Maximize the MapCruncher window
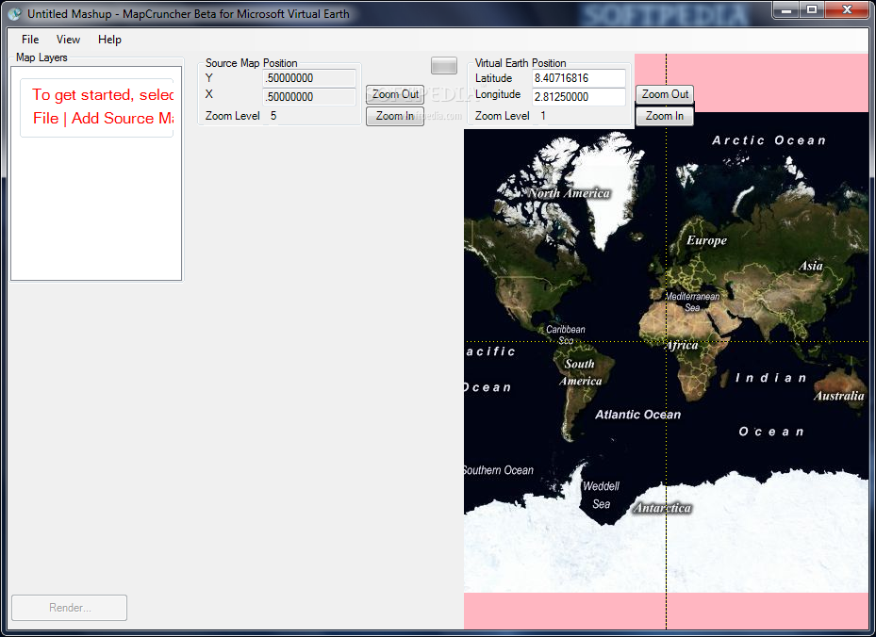This screenshot has width=876, height=637. point(812,9)
